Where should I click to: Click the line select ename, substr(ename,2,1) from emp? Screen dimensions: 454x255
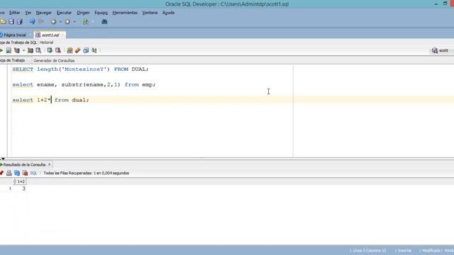84,84
